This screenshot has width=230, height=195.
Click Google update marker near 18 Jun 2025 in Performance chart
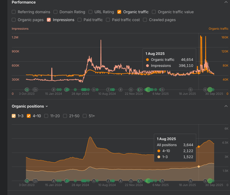(x=191, y=89)
